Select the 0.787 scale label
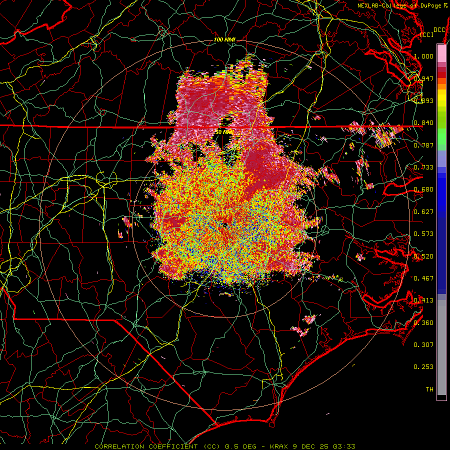The image size is (450, 450). pos(423,145)
